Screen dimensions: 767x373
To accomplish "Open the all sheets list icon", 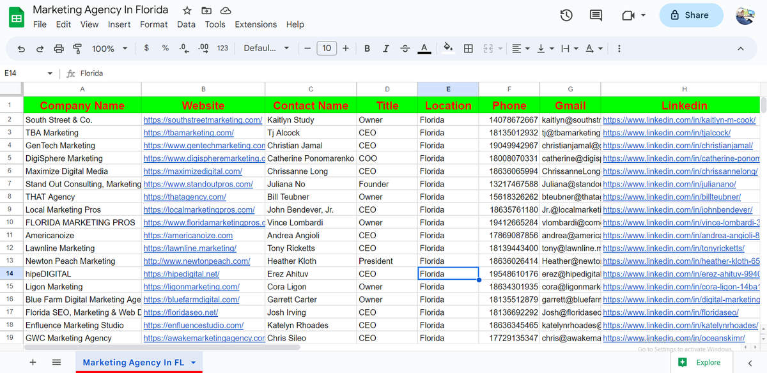I will click(56, 362).
